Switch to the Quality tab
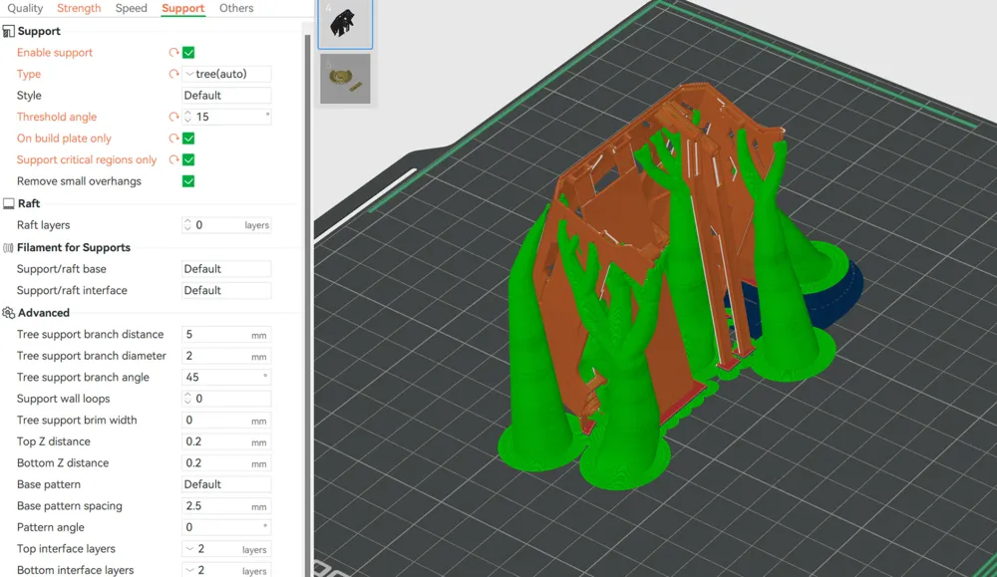Image resolution: width=997 pixels, height=577 pixels. point(25,8)
